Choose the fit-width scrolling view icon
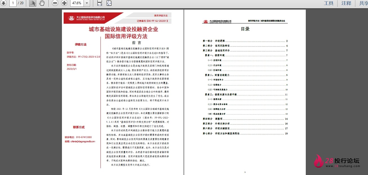Screen dimensions: 368x175 pyautogui.click(x=99, y=3)
